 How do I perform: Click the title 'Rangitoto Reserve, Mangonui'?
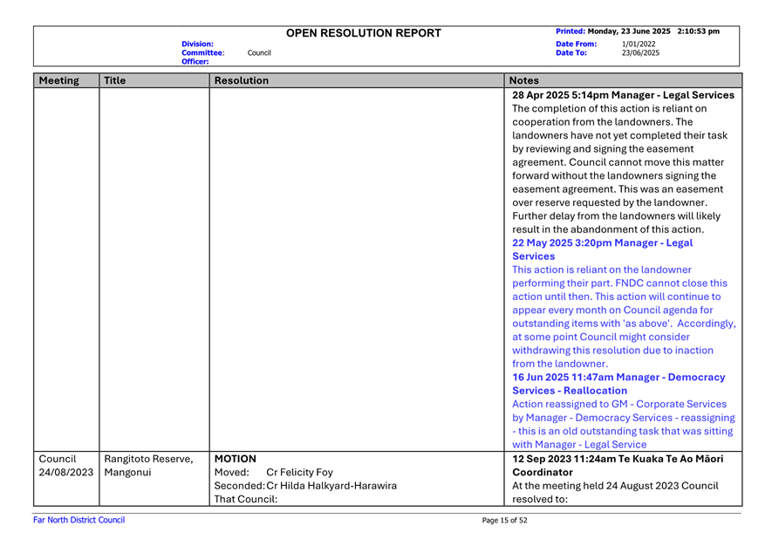pyautogui.click(x=148, y=465)
